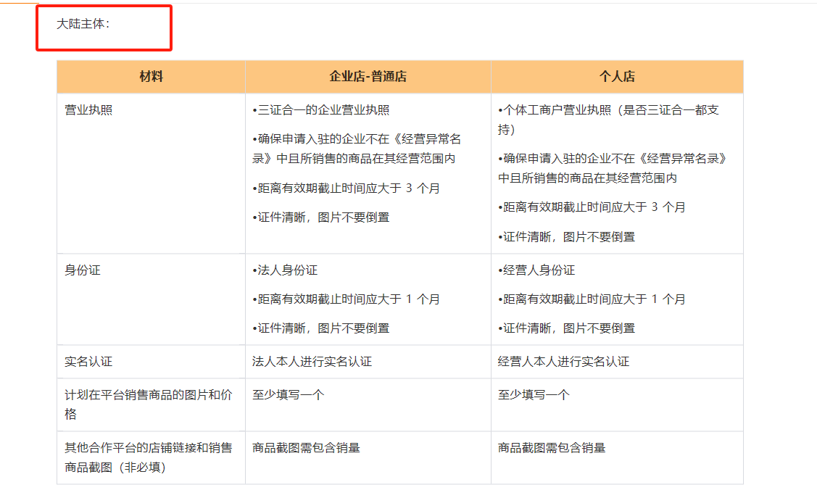Select the 企业店-普通店 column header

(368, 75)
